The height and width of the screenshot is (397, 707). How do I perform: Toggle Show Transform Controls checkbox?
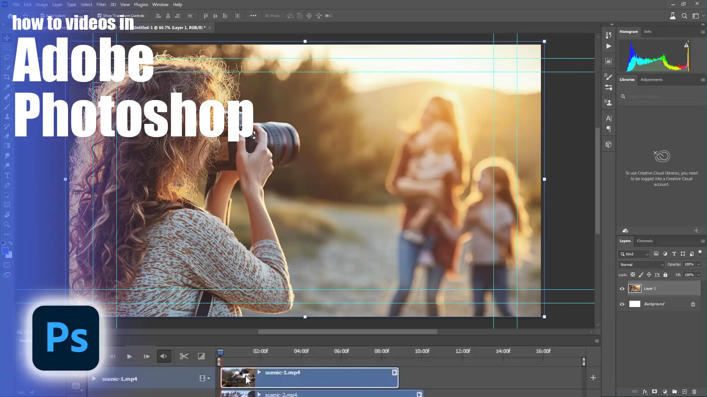[99, 15]
